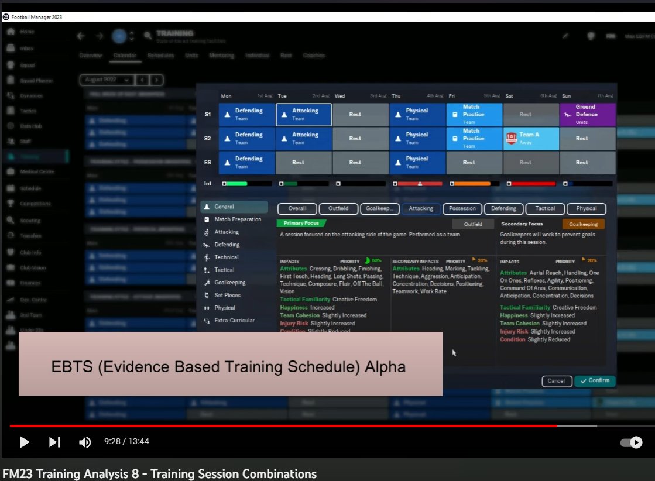Screen dimensions: 655x481
Task: Click the forward navigation arrow
Action: [x=100, y=36]
